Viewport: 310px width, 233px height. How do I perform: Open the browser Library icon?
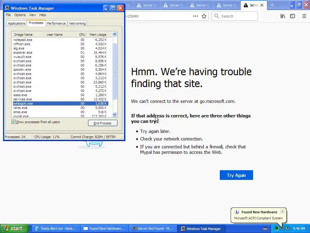click(283, 16)
